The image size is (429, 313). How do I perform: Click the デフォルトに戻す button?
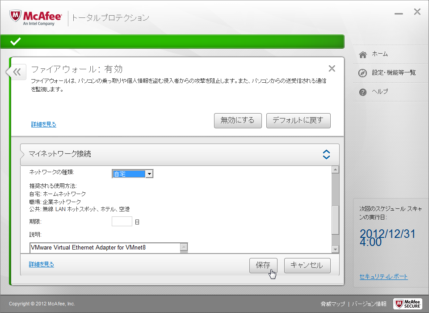click(x=298, y=120)
